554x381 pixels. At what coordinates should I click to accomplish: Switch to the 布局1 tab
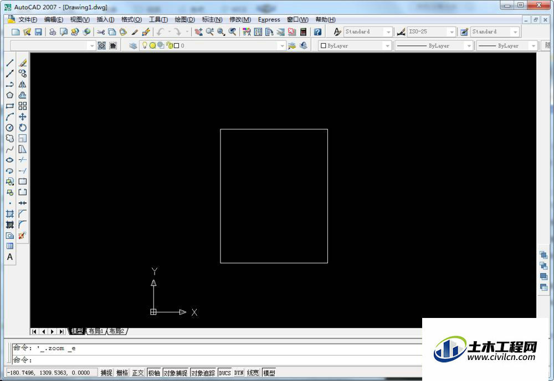tap(96, 331)
